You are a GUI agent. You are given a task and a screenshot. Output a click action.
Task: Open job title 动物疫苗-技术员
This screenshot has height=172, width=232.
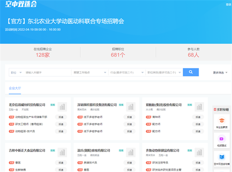pos(25,131)
